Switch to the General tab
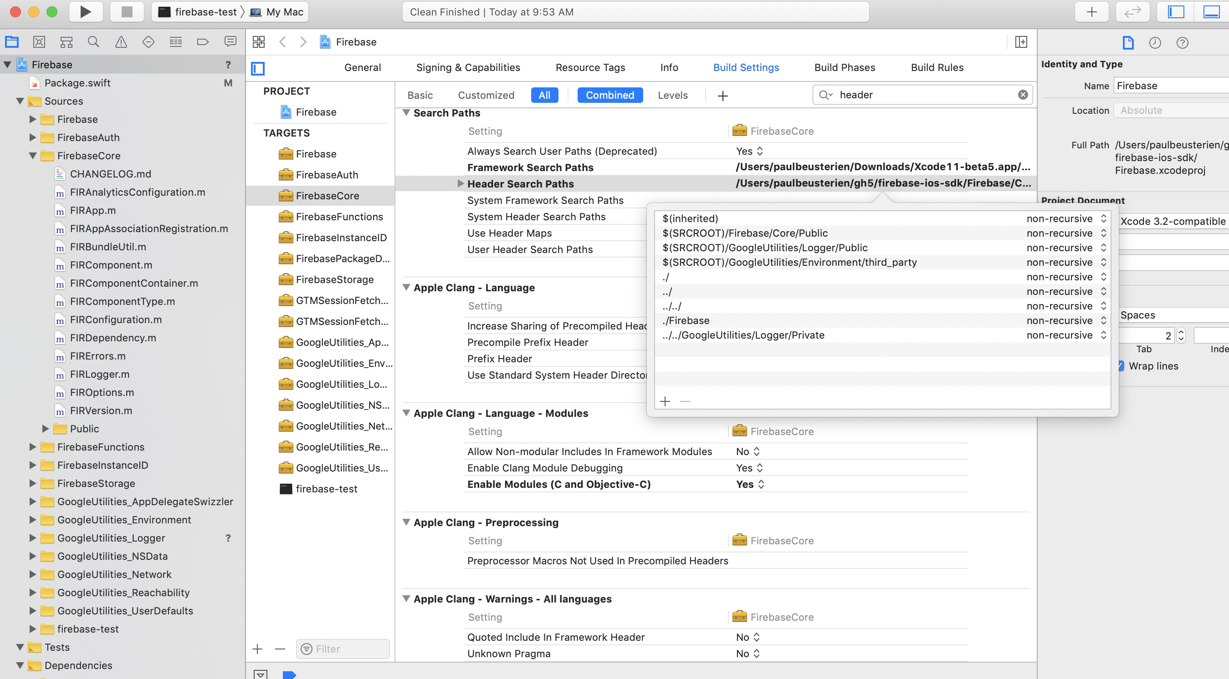The image size is (1229, 679). point(363,68)
